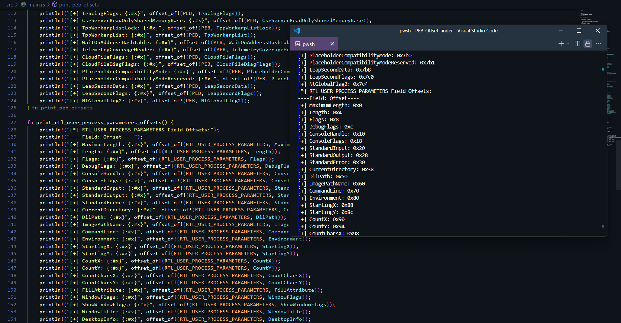621x323 pixels.
Task: Close the PEB_Offset_finder terminal window
Action: [598, 30]
